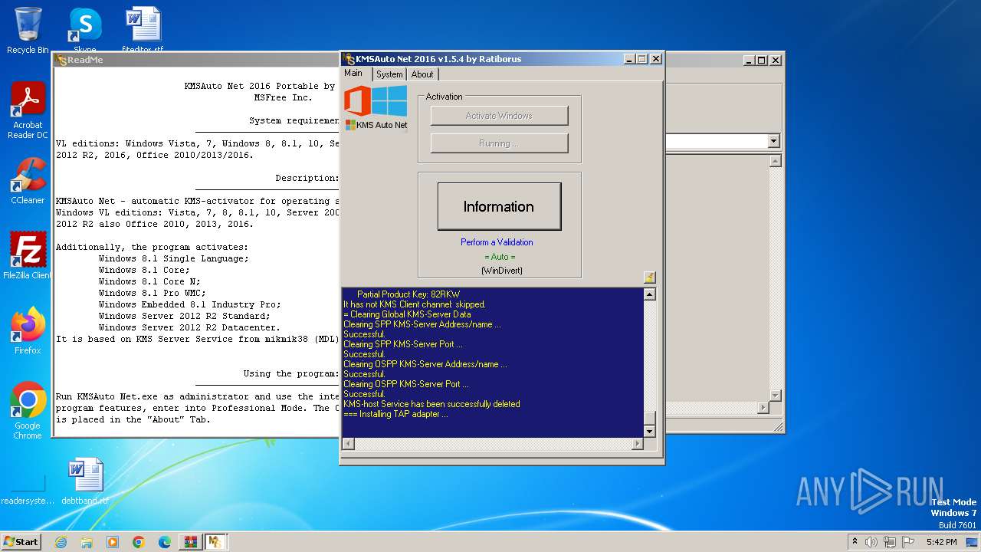Click the = Auto = mode label
Screen dimensions: 981x552
click(x=500, y=257)
